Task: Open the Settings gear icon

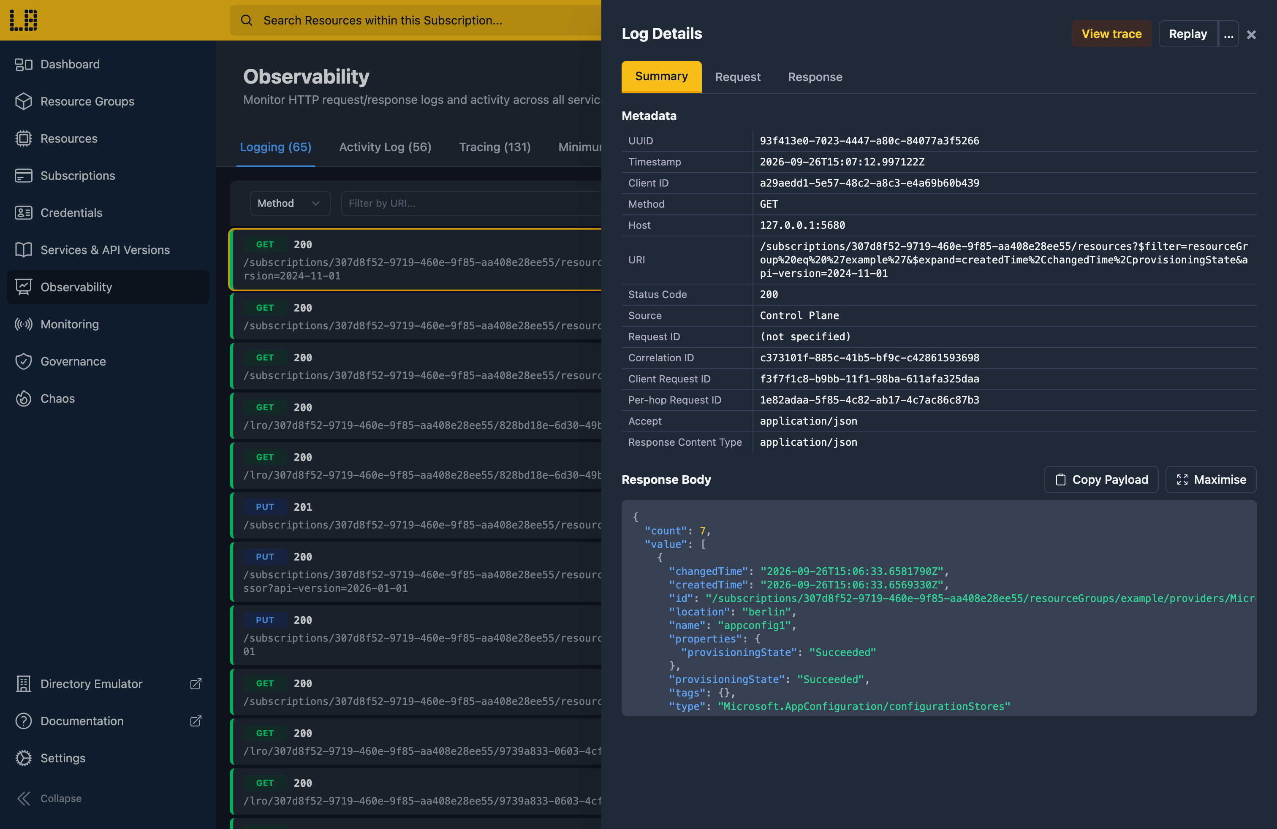Action: (x=24, y=758)
